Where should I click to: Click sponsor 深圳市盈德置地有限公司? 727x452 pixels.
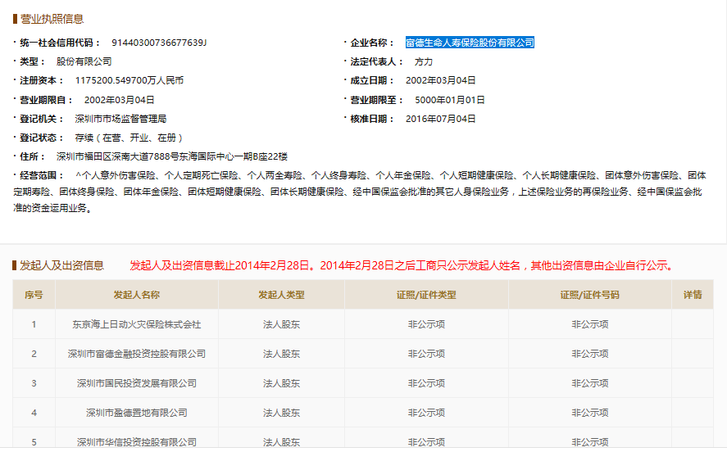(137, 413)
